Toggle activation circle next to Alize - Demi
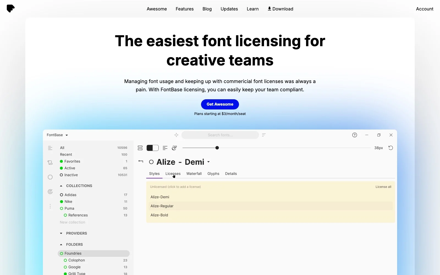 pyautogui.click(x=151, y=162)
